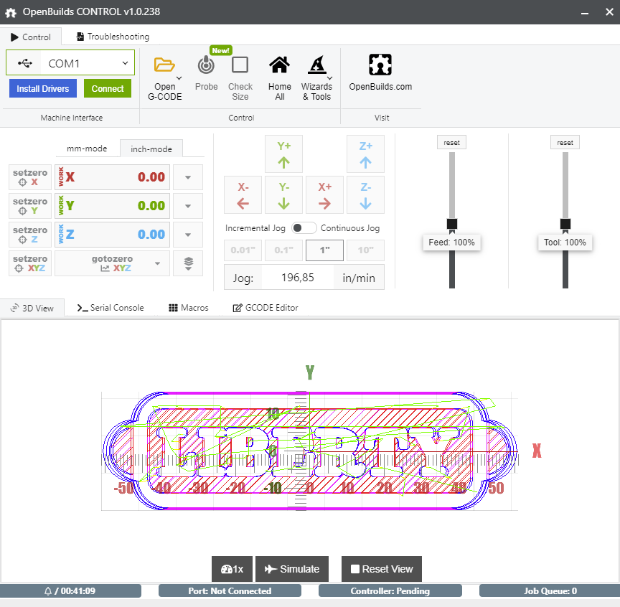Click the layers stack icon beside gotozero
This screenshot has width=620, height=607.
(188, 263)
